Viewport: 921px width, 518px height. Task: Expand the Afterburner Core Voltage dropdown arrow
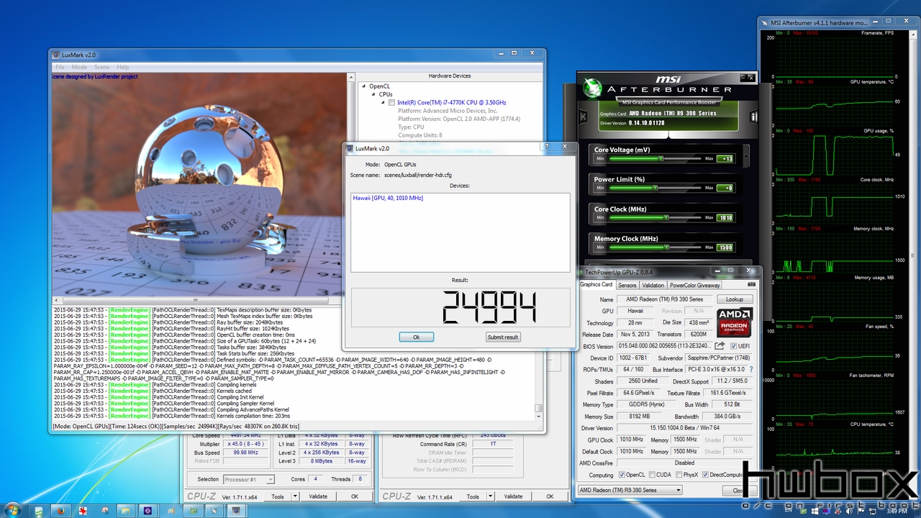point(745,155)
